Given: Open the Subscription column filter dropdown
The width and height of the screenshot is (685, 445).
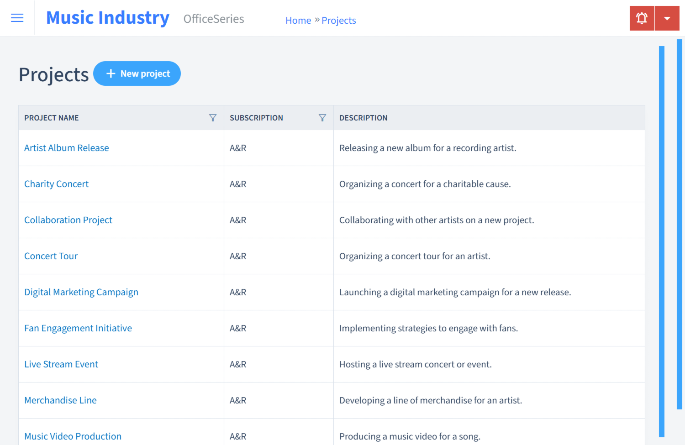Looking at the screenshot, I should 323,117.
